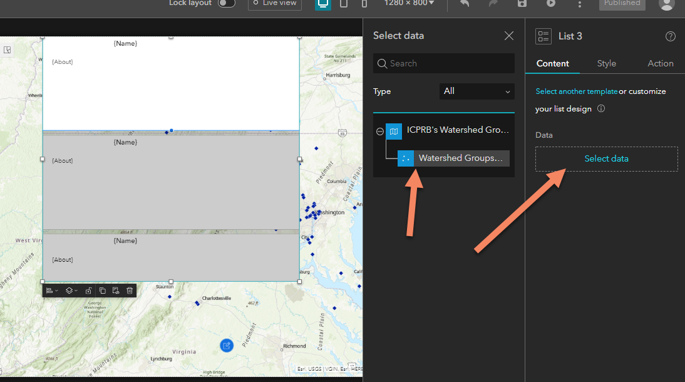Enable Live view mode
Viewport: 685px width, 382px height.
[274, 4]
